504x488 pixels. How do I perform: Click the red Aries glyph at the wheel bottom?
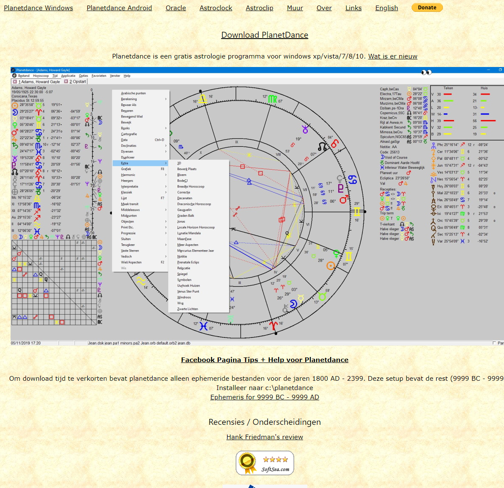pyautogui.click(x=273, y=325)
